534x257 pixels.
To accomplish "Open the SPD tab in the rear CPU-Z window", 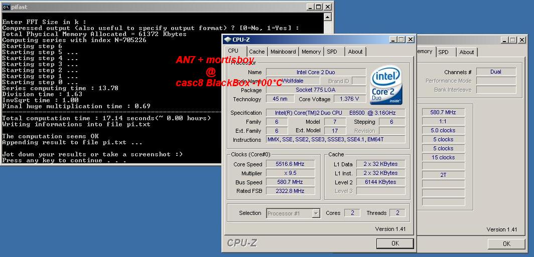I will pos(443,52).
